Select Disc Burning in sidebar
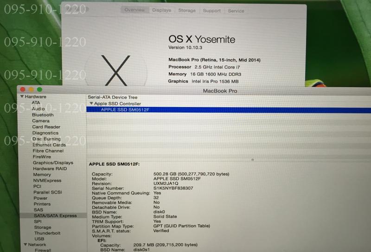371x252 pixels. pos(47,139)
